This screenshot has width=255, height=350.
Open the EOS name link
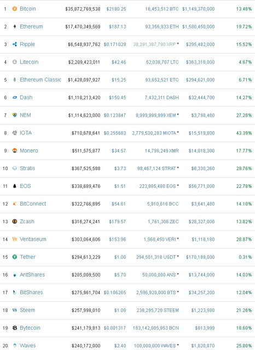point(25,186)
